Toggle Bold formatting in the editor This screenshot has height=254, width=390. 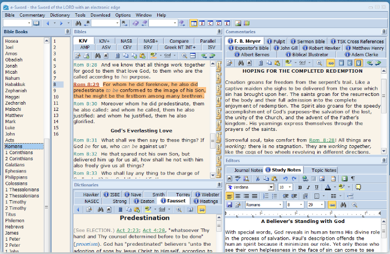tap(300, 187)
